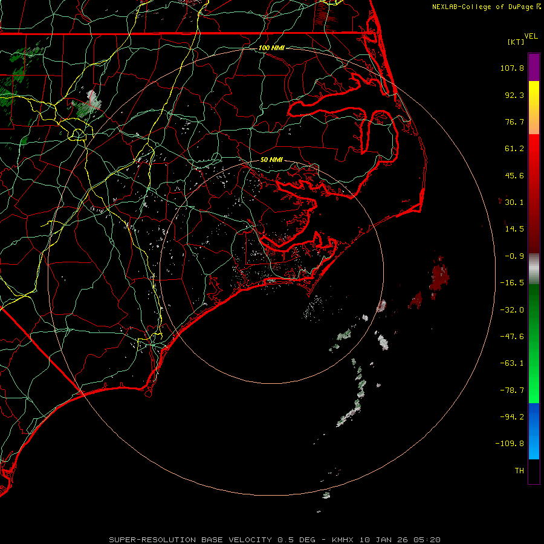Screen dimensions: 544x544
Task: Click the NEXLAB-College of DuPage header text
Action: click(482, 7)
